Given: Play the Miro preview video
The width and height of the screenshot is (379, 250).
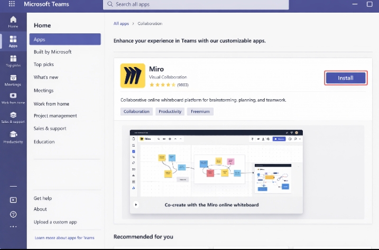Looking at the screenshot, I should click(x=136, y=205).
